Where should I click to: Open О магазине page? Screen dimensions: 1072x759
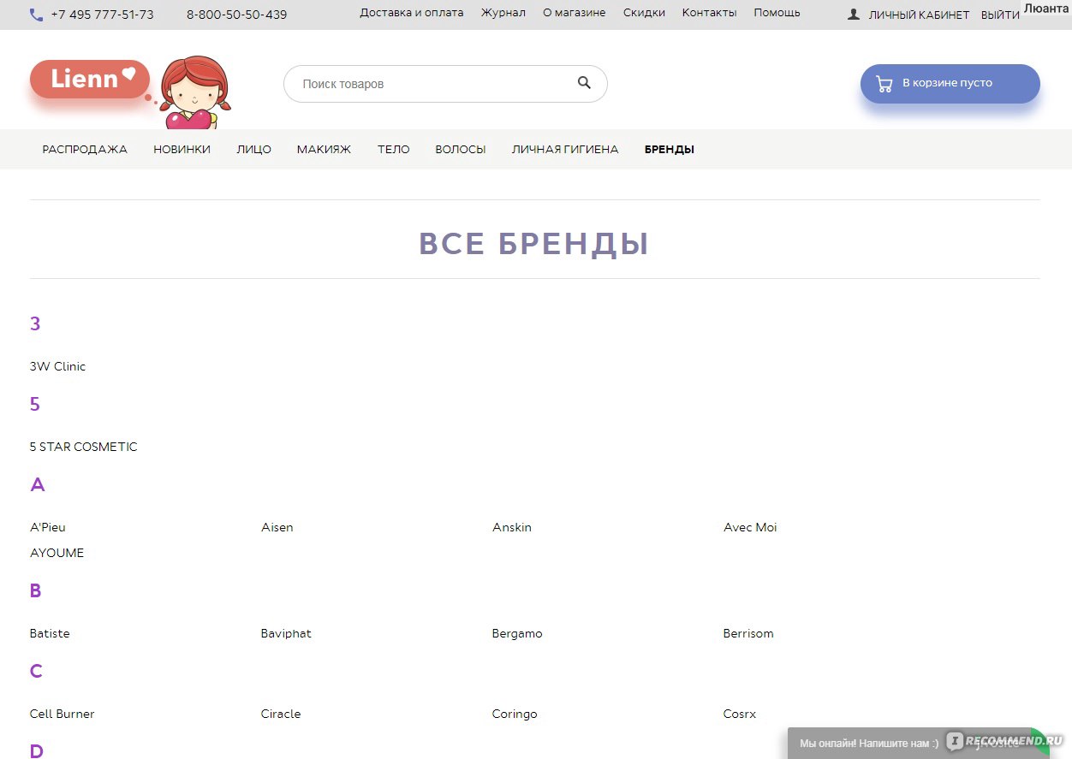(575, 13)
